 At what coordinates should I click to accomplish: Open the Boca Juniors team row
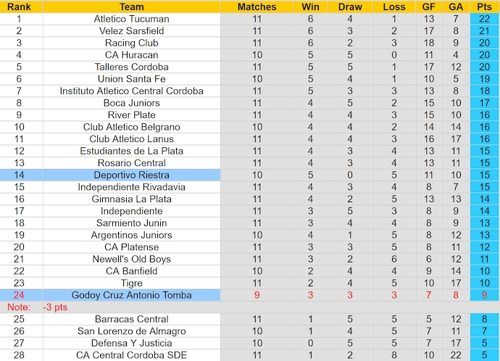pyautogui.click(x=132, y=103)
